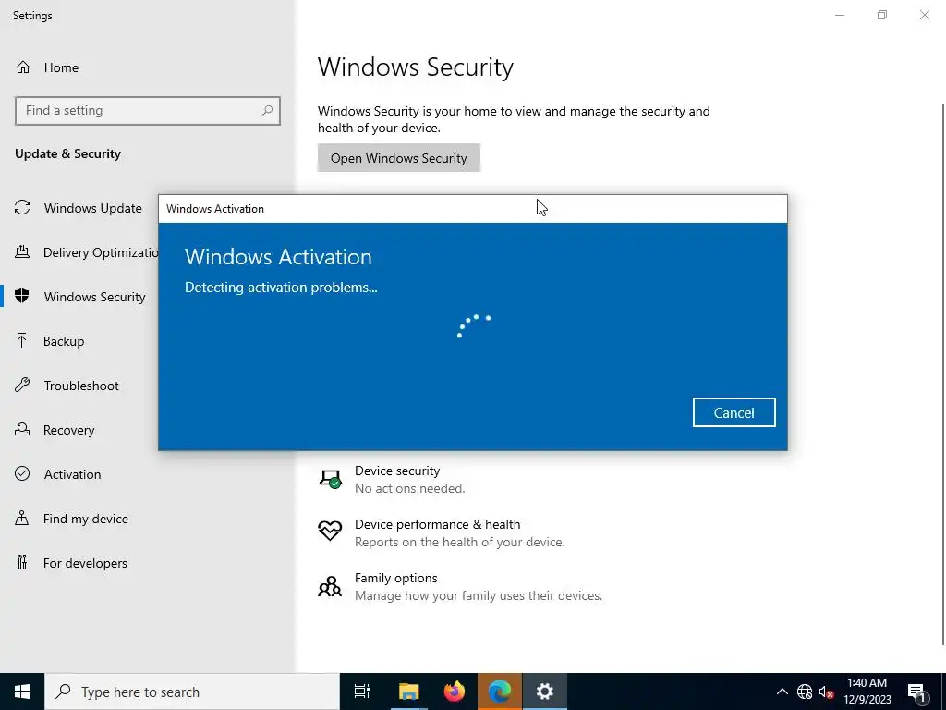Open File Explorer from taskbar
Screen dimensions: 946x710
click(408, 692)
